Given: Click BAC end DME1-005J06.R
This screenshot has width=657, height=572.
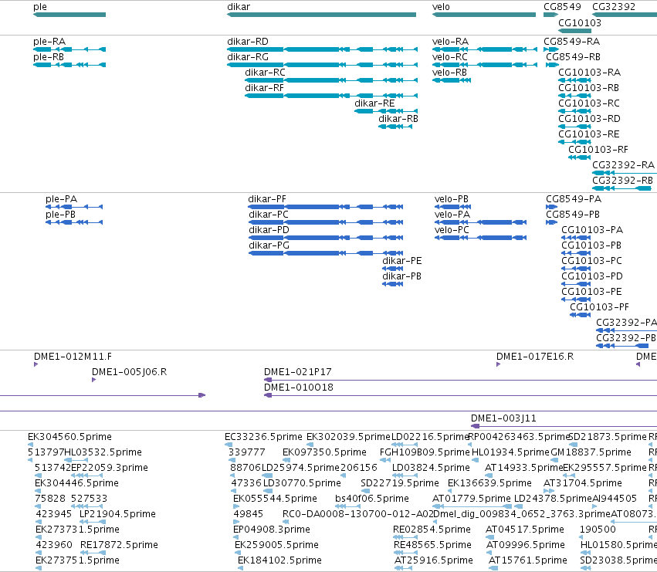Looking at the screenshot, I should pos(129,372).
